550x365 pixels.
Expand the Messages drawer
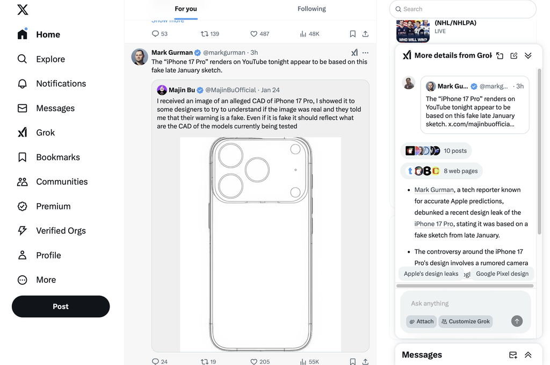528,355
